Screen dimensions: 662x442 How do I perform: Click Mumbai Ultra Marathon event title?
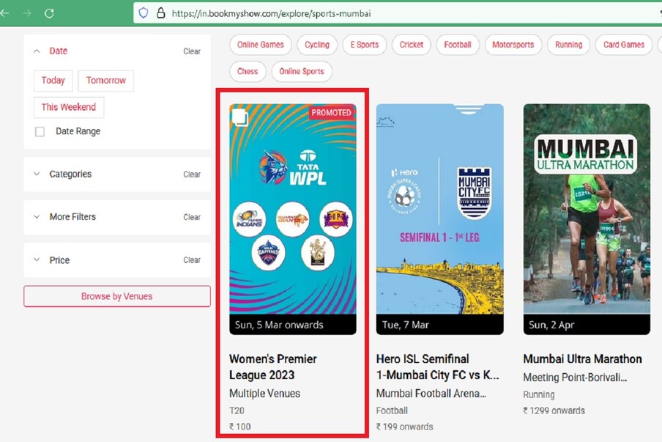[x=583, y=359]
